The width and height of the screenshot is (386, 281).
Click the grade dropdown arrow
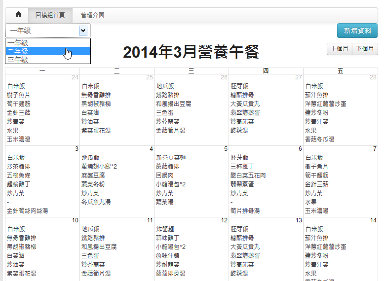[83, 31]
